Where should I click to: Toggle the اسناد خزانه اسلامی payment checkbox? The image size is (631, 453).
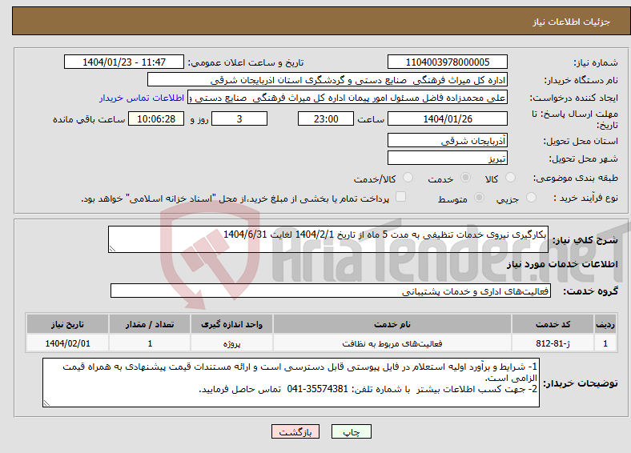click(400, 197)
